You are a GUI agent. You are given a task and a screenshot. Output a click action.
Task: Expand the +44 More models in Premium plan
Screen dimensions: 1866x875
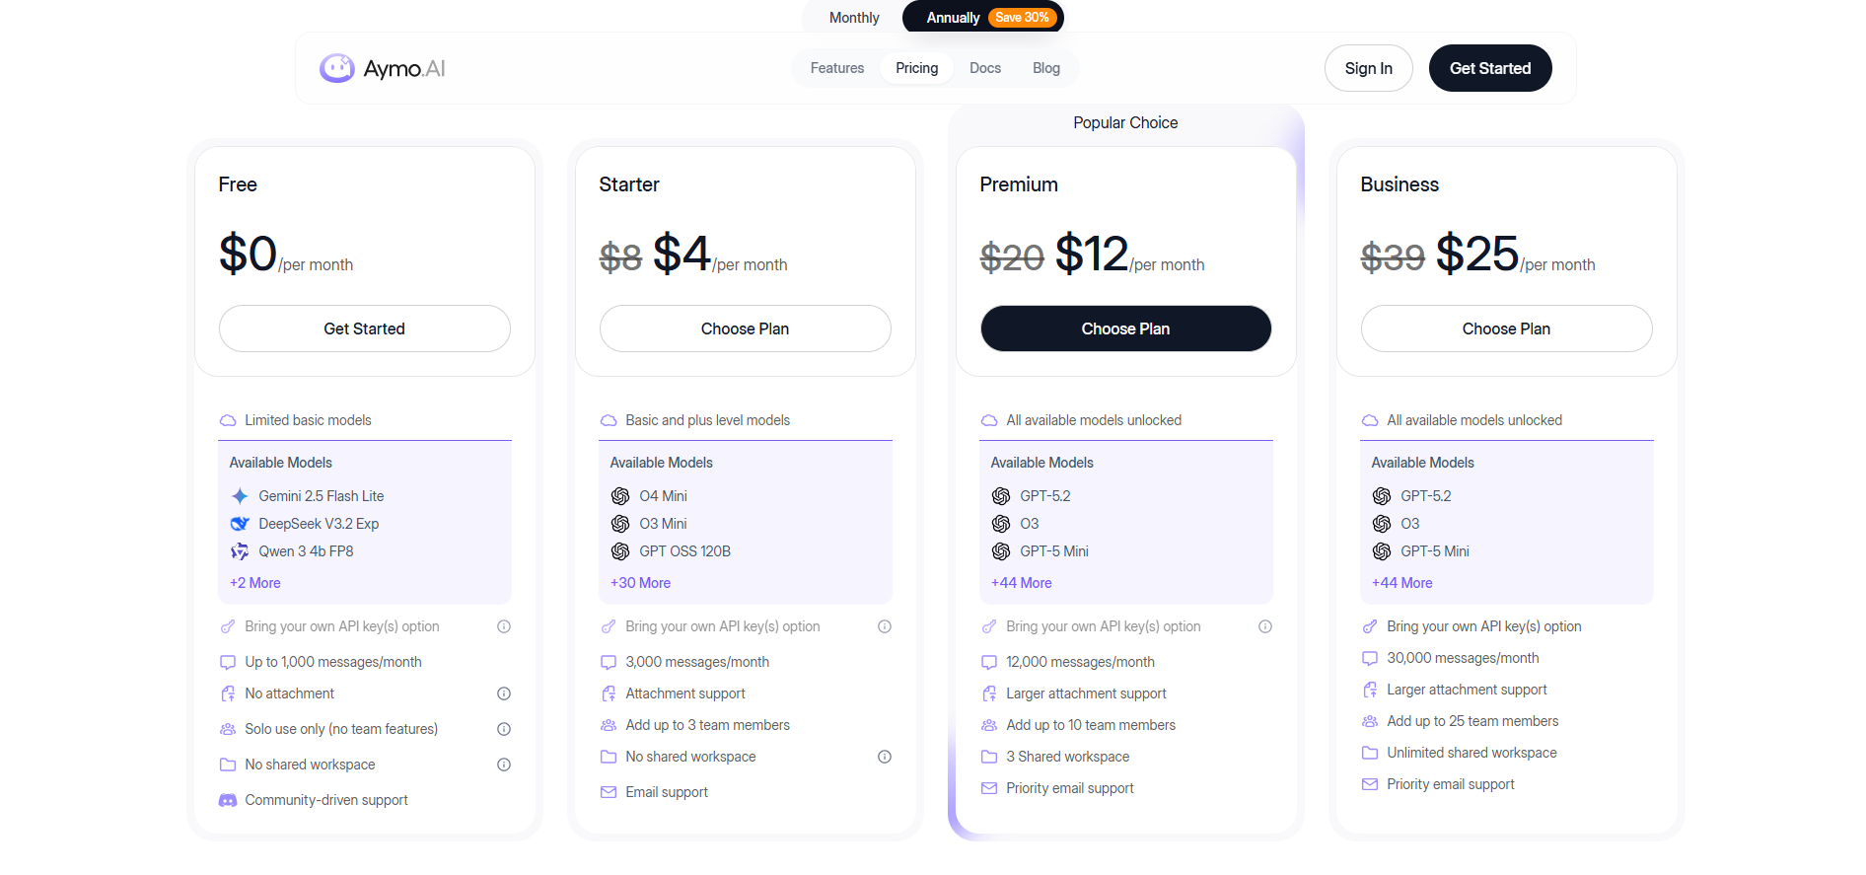point(1021,583)
